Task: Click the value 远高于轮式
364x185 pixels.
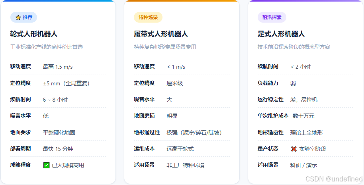Action: [180, 149]
